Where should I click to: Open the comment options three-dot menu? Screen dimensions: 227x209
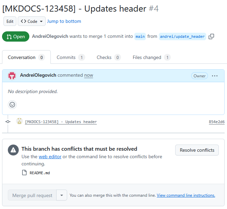(x=214, y=76)
